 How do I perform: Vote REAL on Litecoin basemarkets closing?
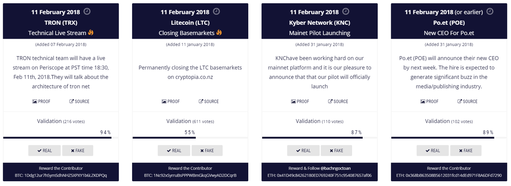(x=174, y=151)
